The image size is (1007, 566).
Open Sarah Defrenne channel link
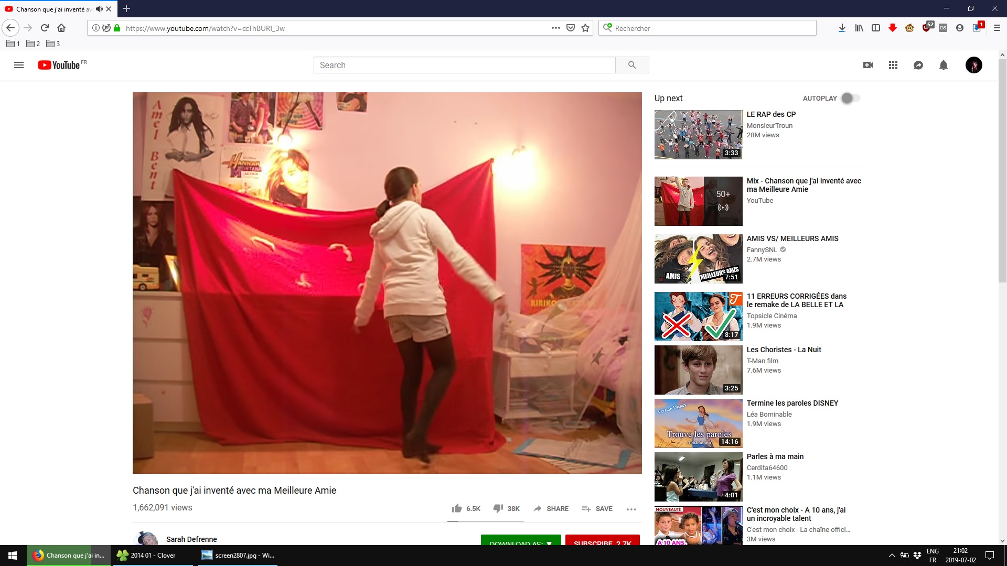(191, 539)
